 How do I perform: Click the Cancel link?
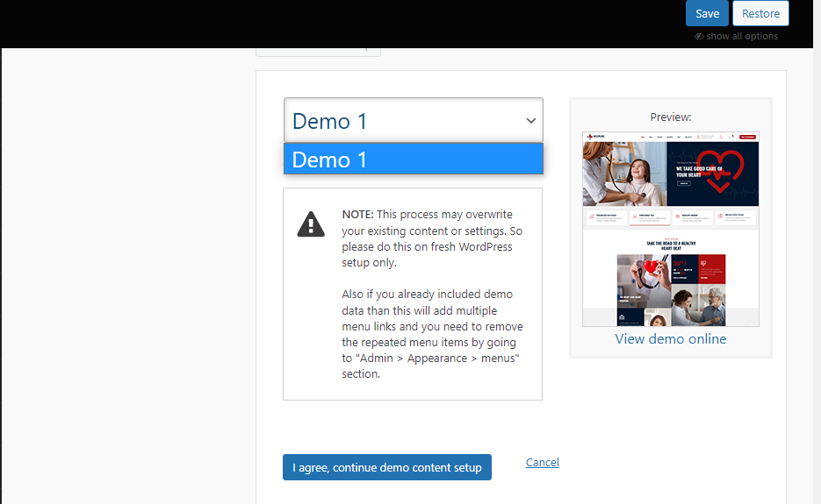pyautogui.click(x=543, y=462)
